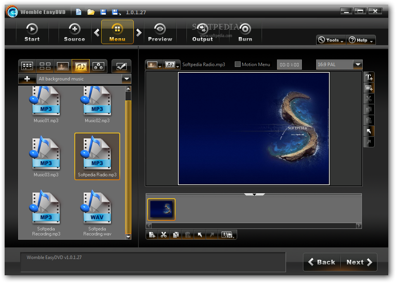
Task: Show the film reel library tab
Action: click(x=98, y=66)
